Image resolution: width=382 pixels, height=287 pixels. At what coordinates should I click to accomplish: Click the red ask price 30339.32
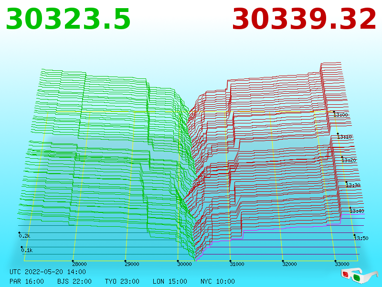point(304,19)
